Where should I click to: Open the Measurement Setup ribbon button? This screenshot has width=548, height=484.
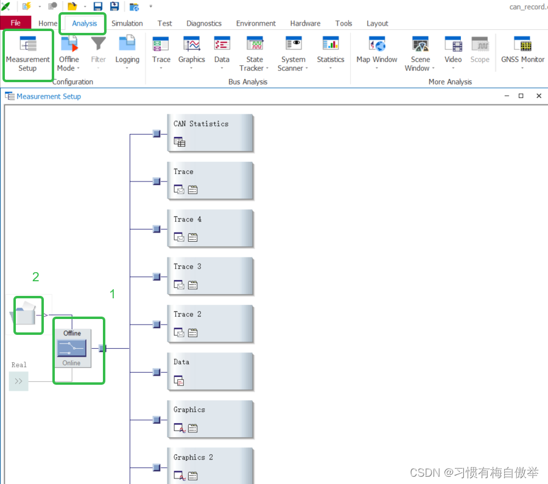point(27,54)
